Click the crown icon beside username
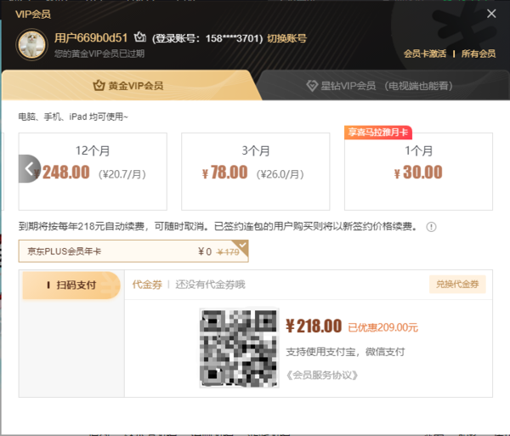Image resolution: width=510 pixels, height=436 pixels. [x=140, y=38]
